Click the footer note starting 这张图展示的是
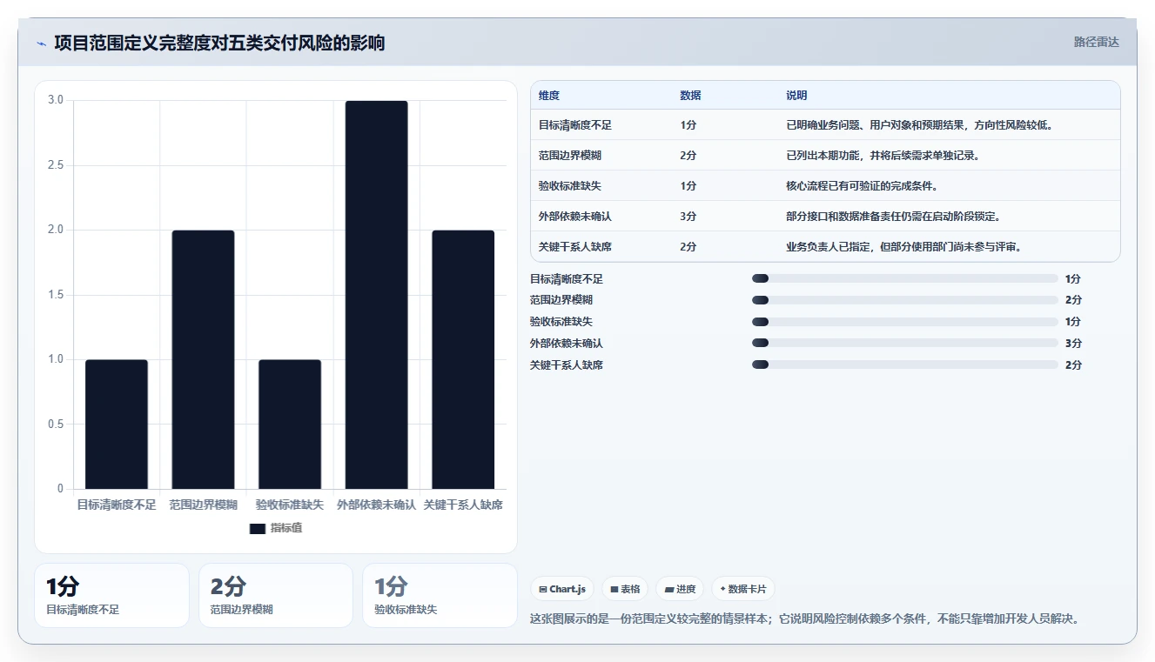The width and height of the screenshot is (1155, 662). 806,619
